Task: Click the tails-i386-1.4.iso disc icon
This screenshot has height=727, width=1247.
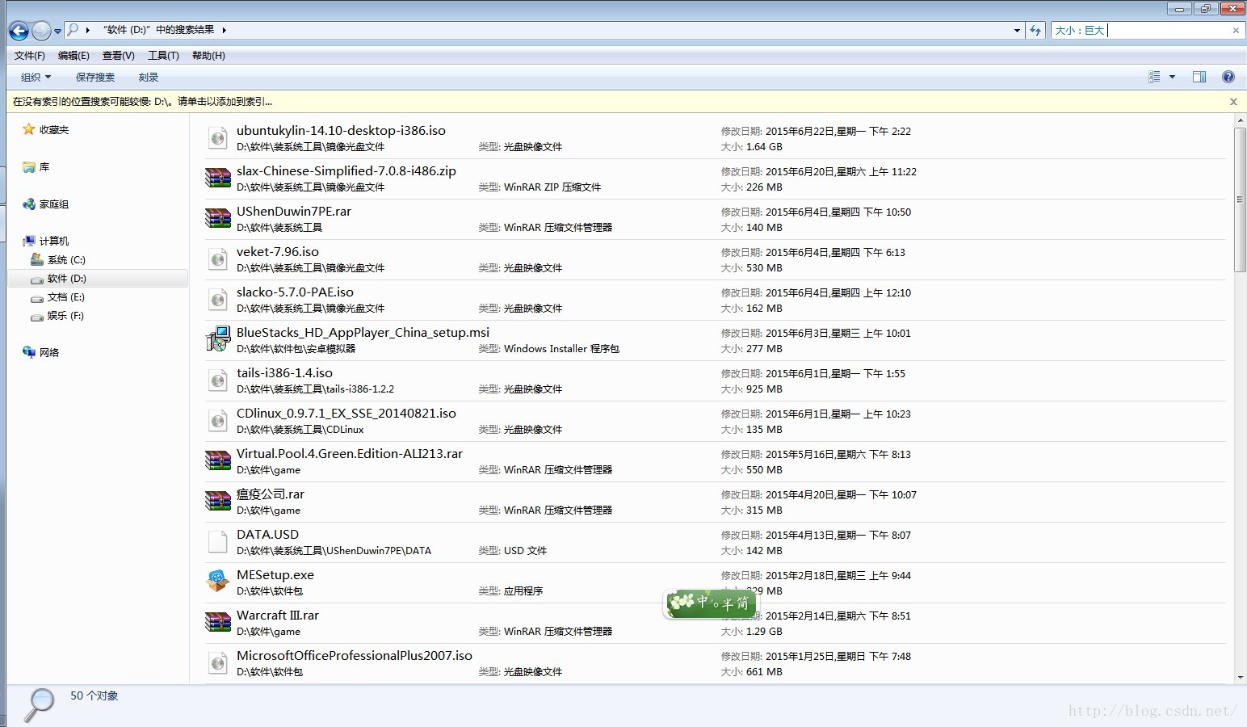Action: coord(217,380)
